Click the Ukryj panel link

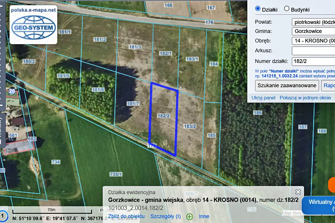tap(263, 98)
